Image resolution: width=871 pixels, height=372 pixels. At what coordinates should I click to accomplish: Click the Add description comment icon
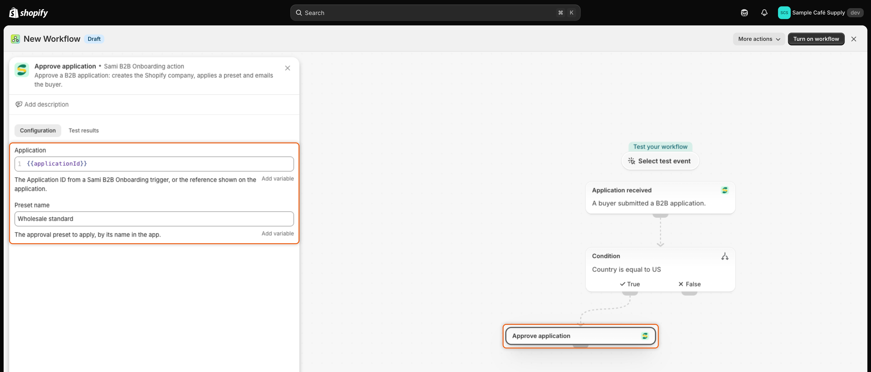point(19,104)
